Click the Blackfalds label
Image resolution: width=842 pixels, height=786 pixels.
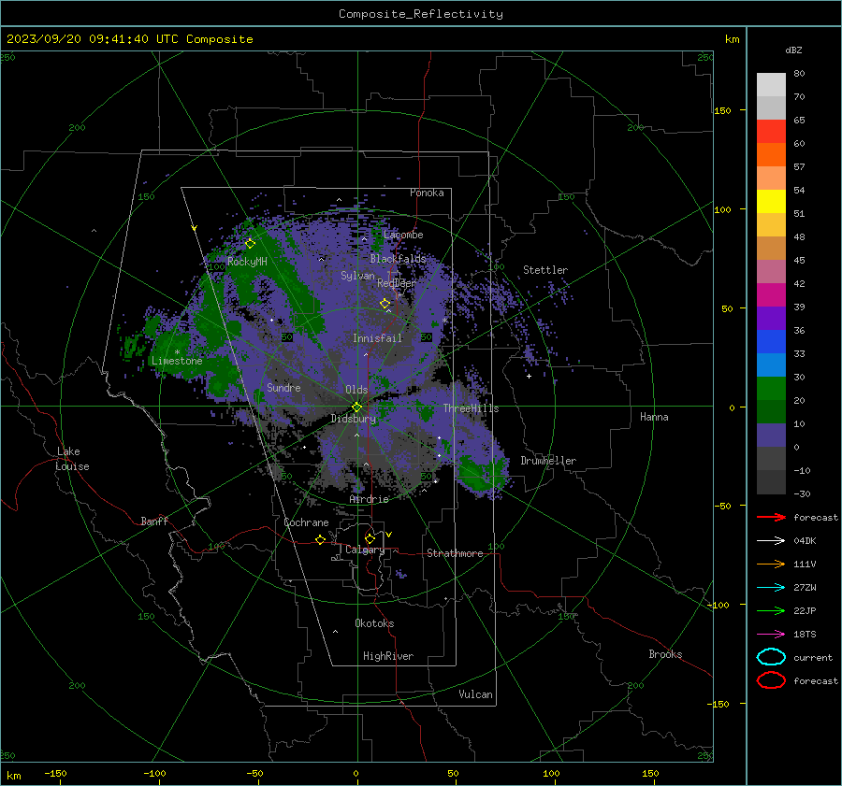tap(398, 259)
